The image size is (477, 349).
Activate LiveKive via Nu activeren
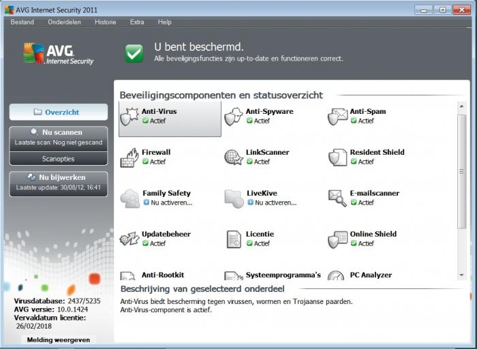pos(275,202)
